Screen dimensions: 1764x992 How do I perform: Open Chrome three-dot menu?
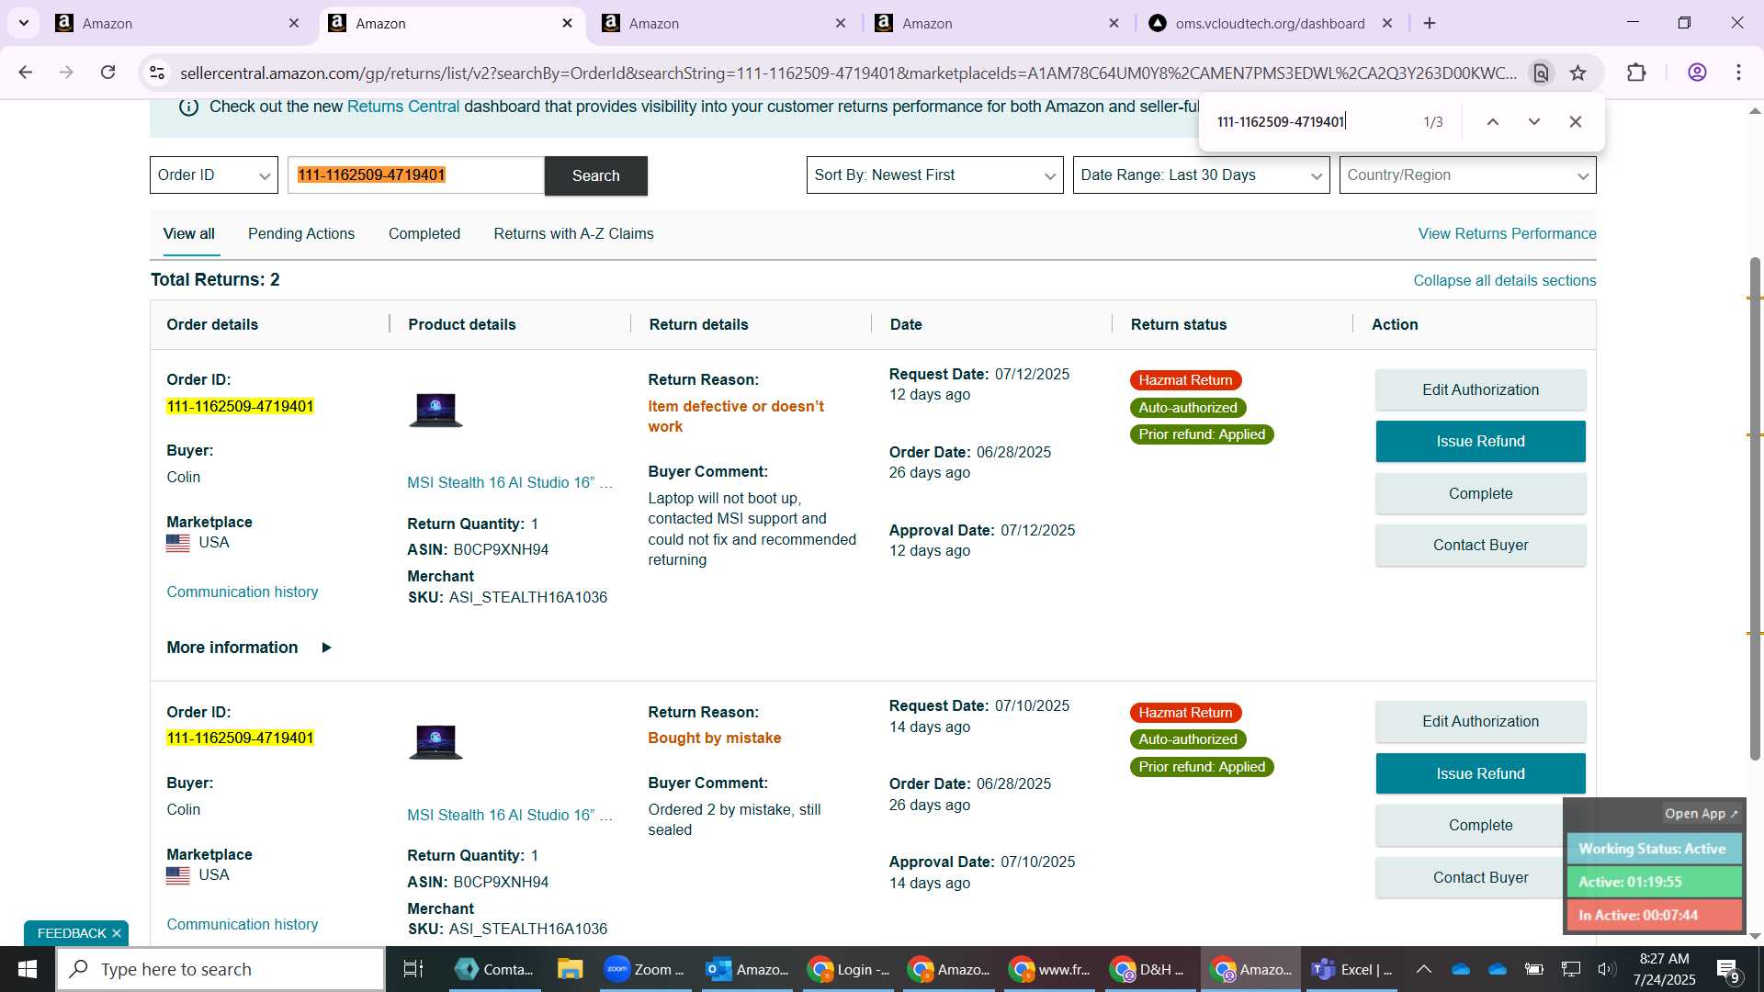click(x=1738, y=73)
